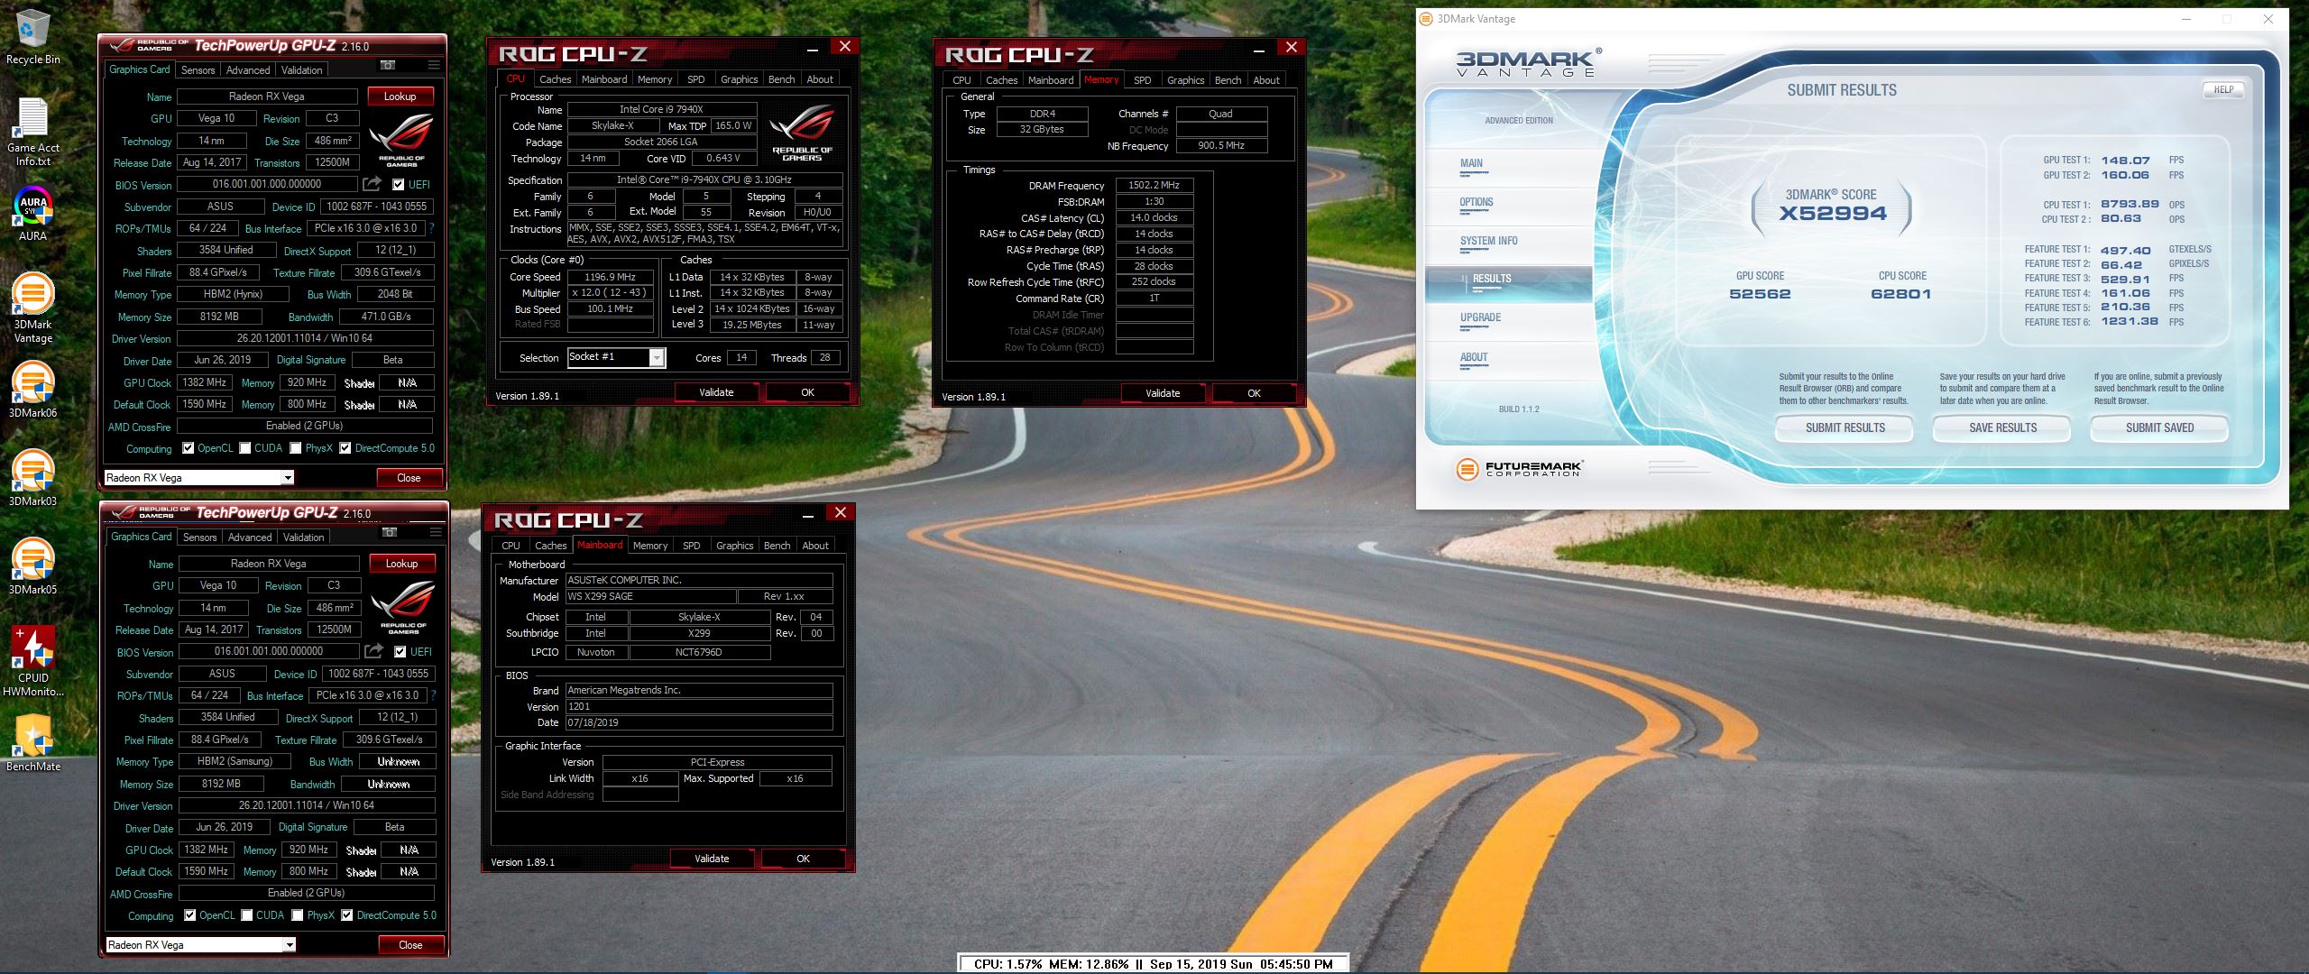This screenshot has width=2309, height=974.
Task: Toggle PhysX checkbox in top GPU-Z
Action: point(296,448)
